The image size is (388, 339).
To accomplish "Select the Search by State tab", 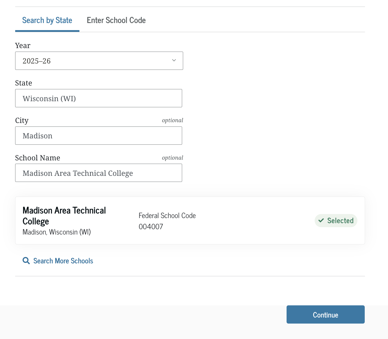I will coord(47,20).
